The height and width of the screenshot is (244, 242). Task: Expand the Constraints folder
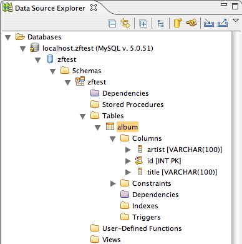pyautogui.click(x=113, y=183)
